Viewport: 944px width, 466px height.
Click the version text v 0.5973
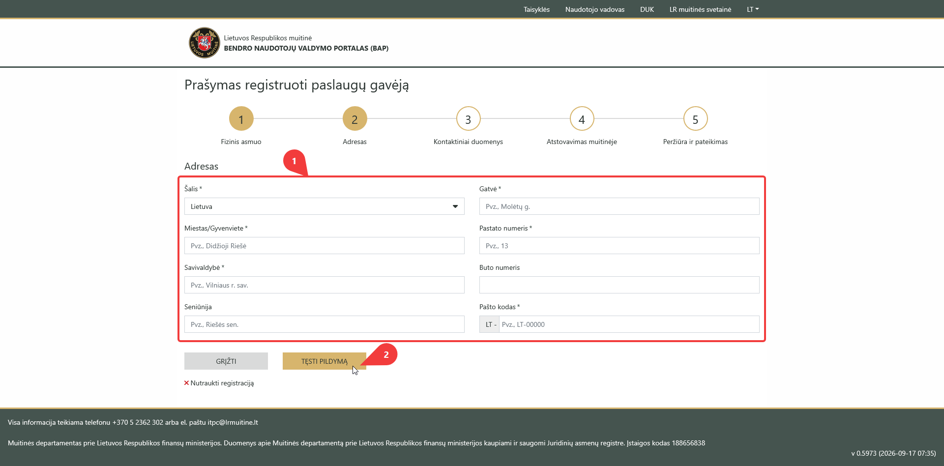863,453
